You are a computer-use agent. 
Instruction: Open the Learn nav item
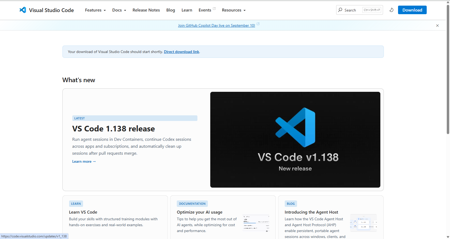point(187,10)
